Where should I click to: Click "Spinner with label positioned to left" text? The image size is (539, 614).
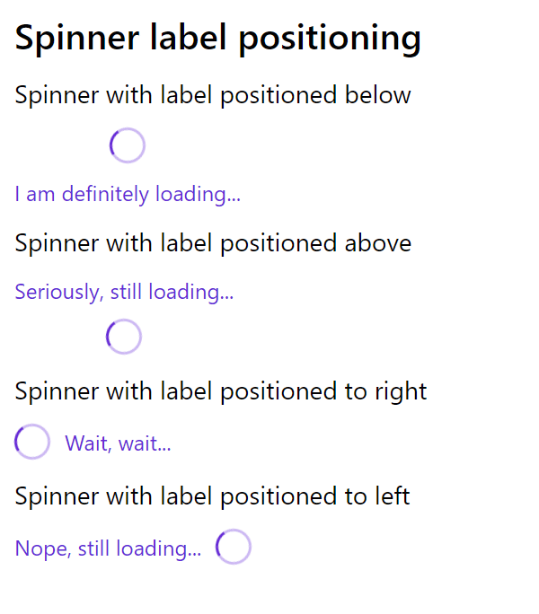(x=212, y=496)
